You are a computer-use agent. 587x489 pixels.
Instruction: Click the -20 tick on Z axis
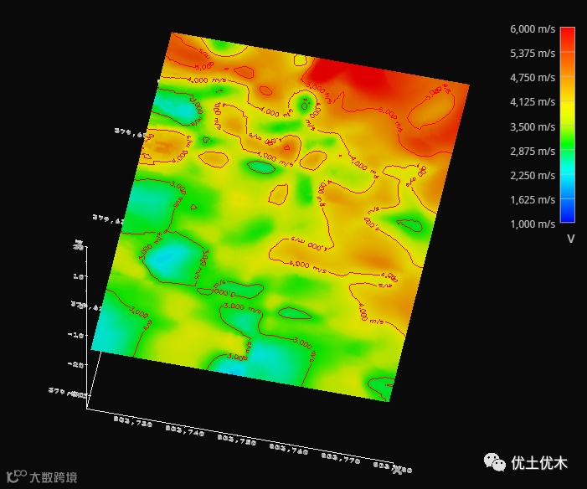[x=76, y=364]
